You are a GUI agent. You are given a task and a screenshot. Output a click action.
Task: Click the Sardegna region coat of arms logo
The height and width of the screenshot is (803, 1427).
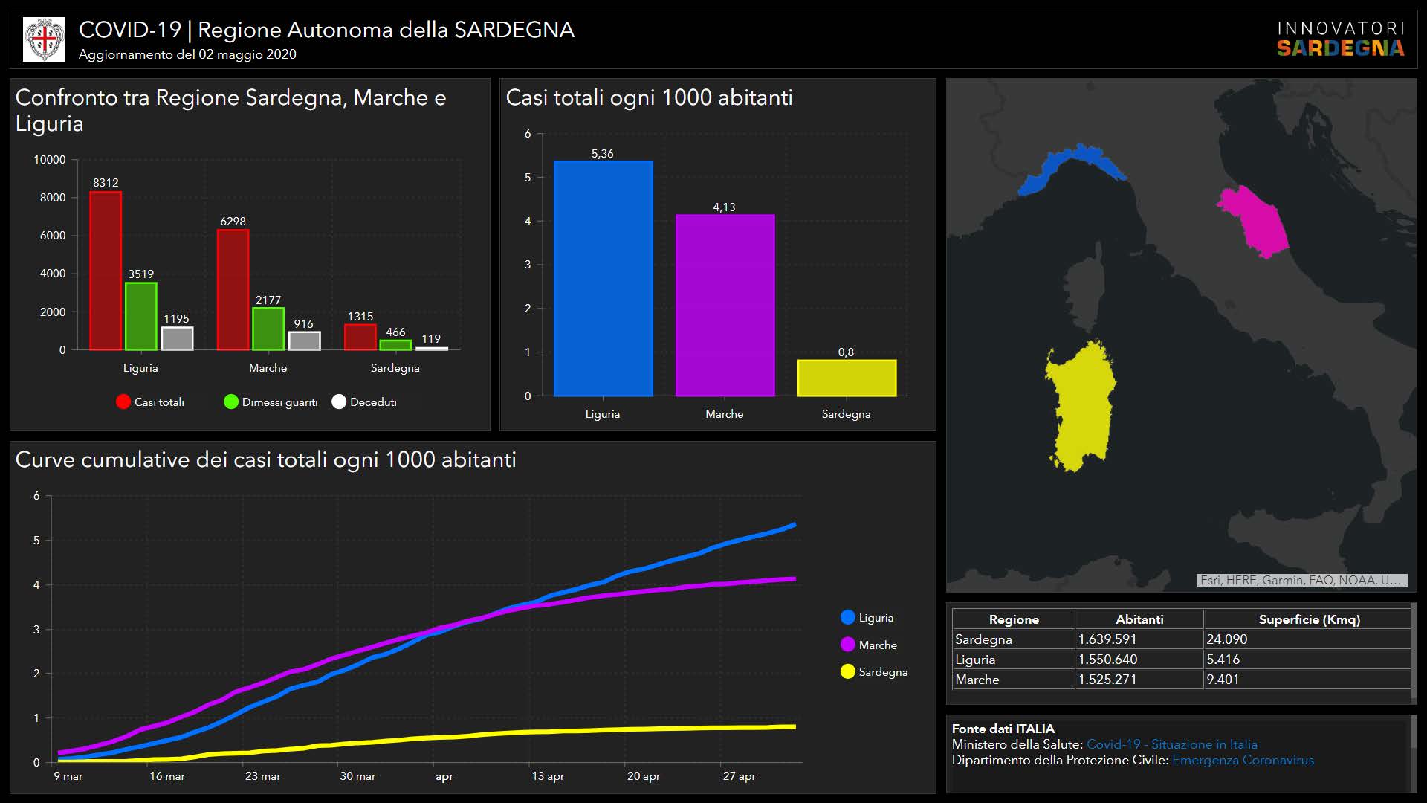click(x=45, y=39)
